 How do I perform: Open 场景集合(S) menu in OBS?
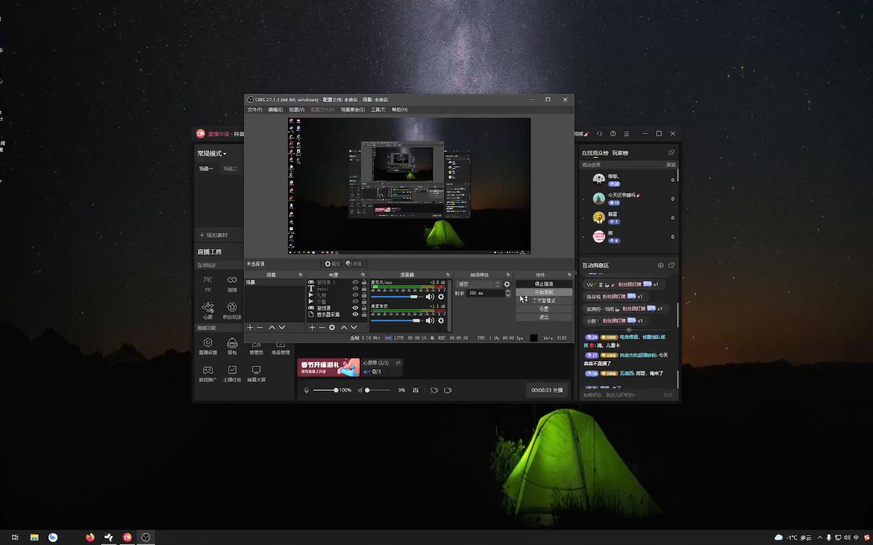pos(353,110)
